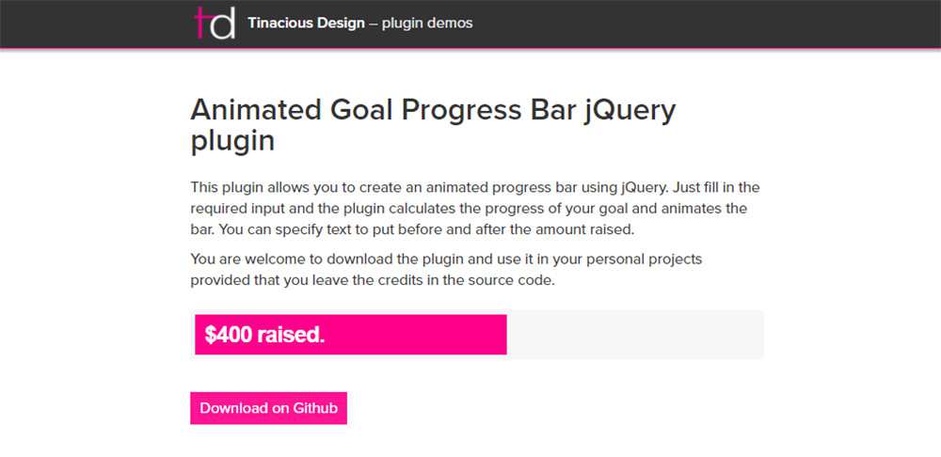The height and width of the screenshot is (457, 941).
Task: Click the 'plugin demos' header text
Action: tap(427, 24)
